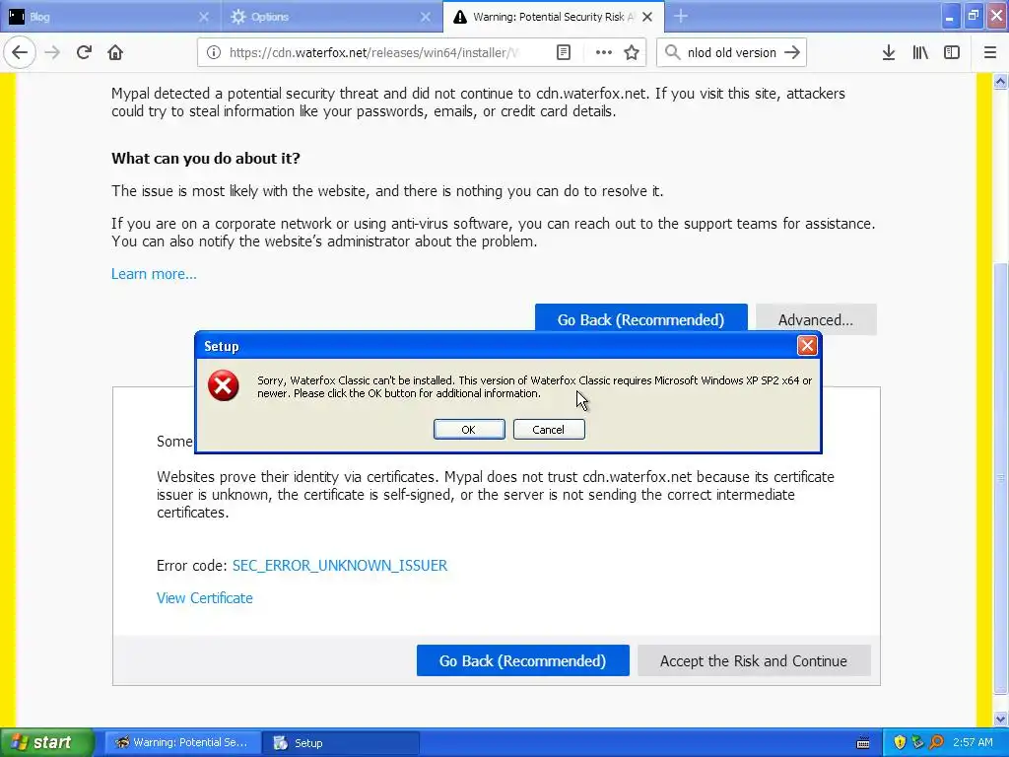Bookmark this page with the star
Viewport: 1009px width, 757px height.
click(632, 53)
